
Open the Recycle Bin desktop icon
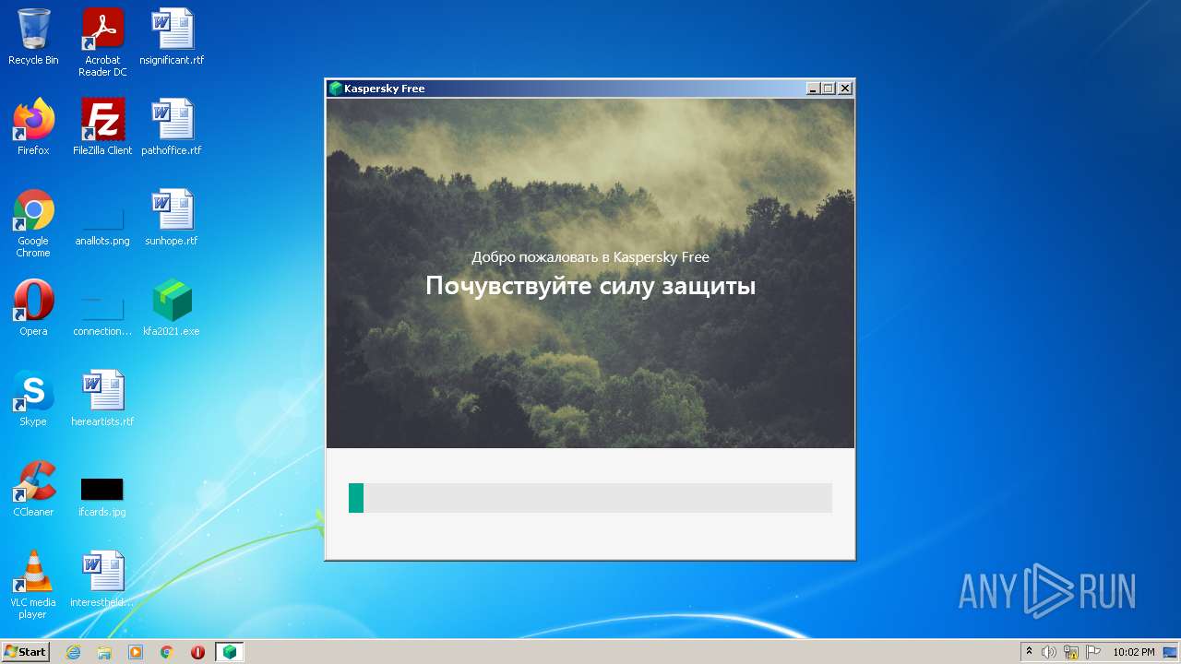coord(33,37)
